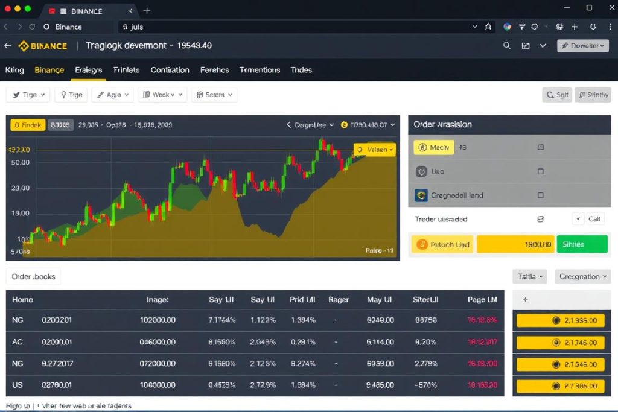Click the plus icon in browser toolbar

575,27
